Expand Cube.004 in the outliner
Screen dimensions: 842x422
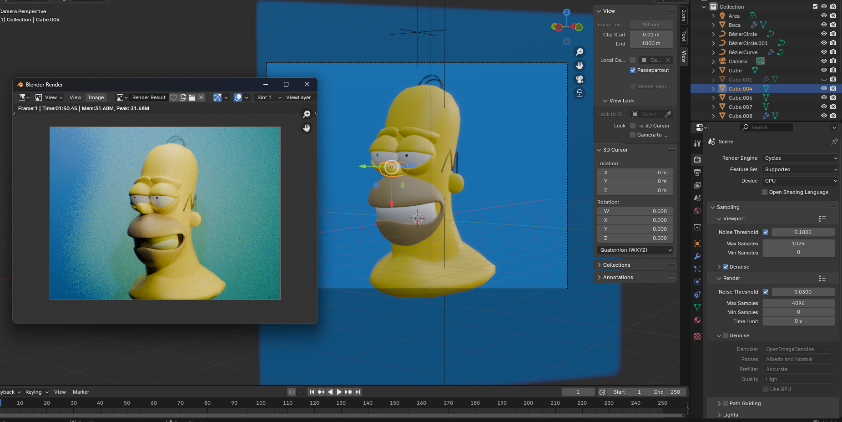click(x=713, y=89)
